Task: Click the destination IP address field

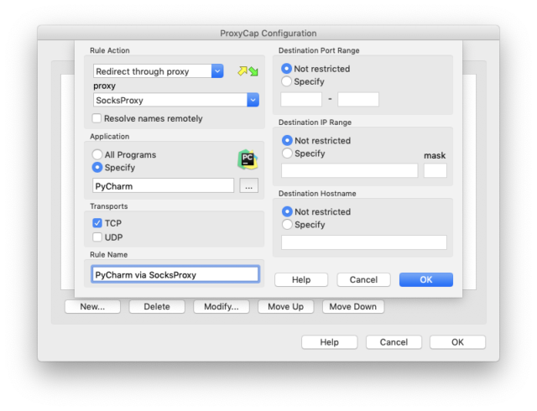Action: (x=350, y=170)
